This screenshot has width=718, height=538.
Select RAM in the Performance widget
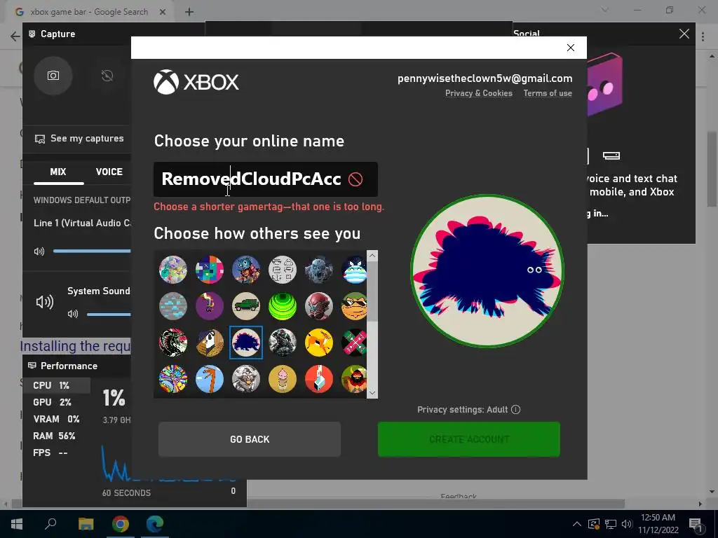point(56,436)
